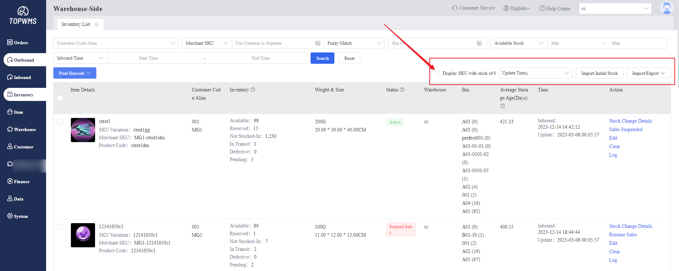This screenshot has width=679, height=271.
Task: Close the Inventory List tab
Action: coord(97,24)
